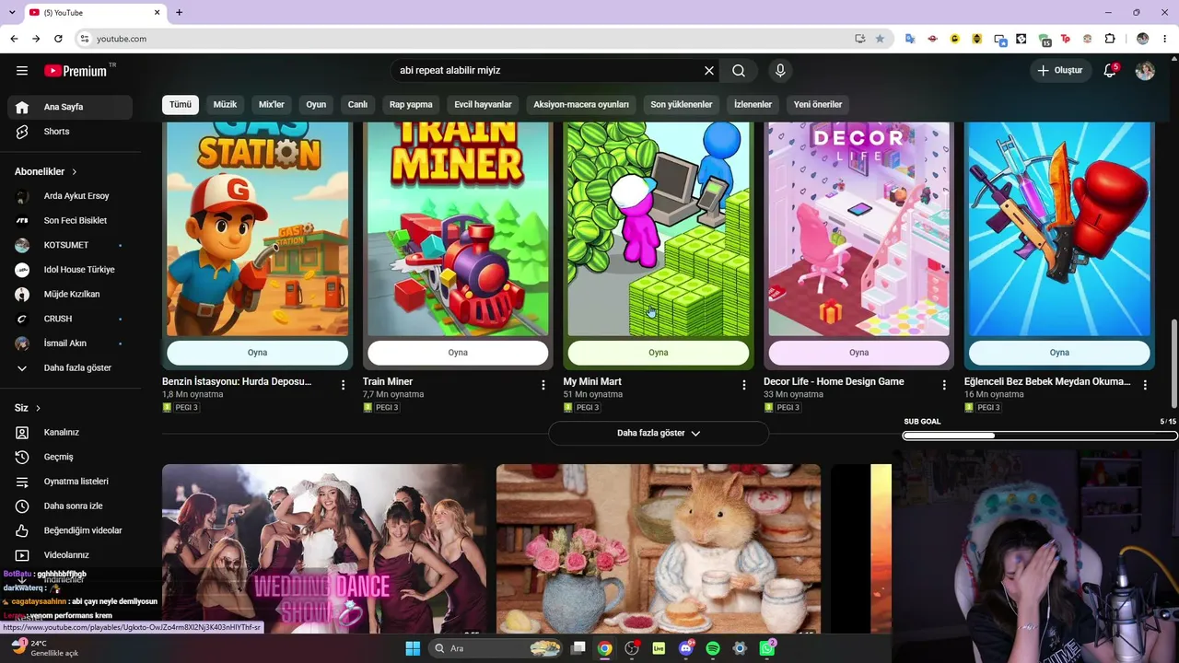Close the YouTube browser tab
The height and width of the screenshot is (663, 1179).
pyautogui.click(x=158, y=12)
